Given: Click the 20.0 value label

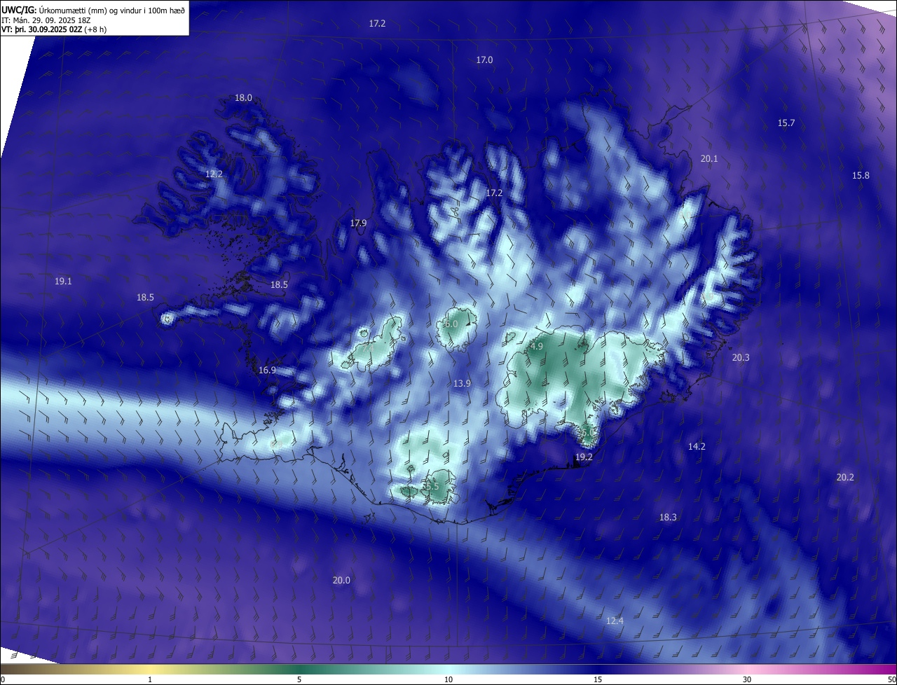Looking at the screenshot, I should (341, 581).
